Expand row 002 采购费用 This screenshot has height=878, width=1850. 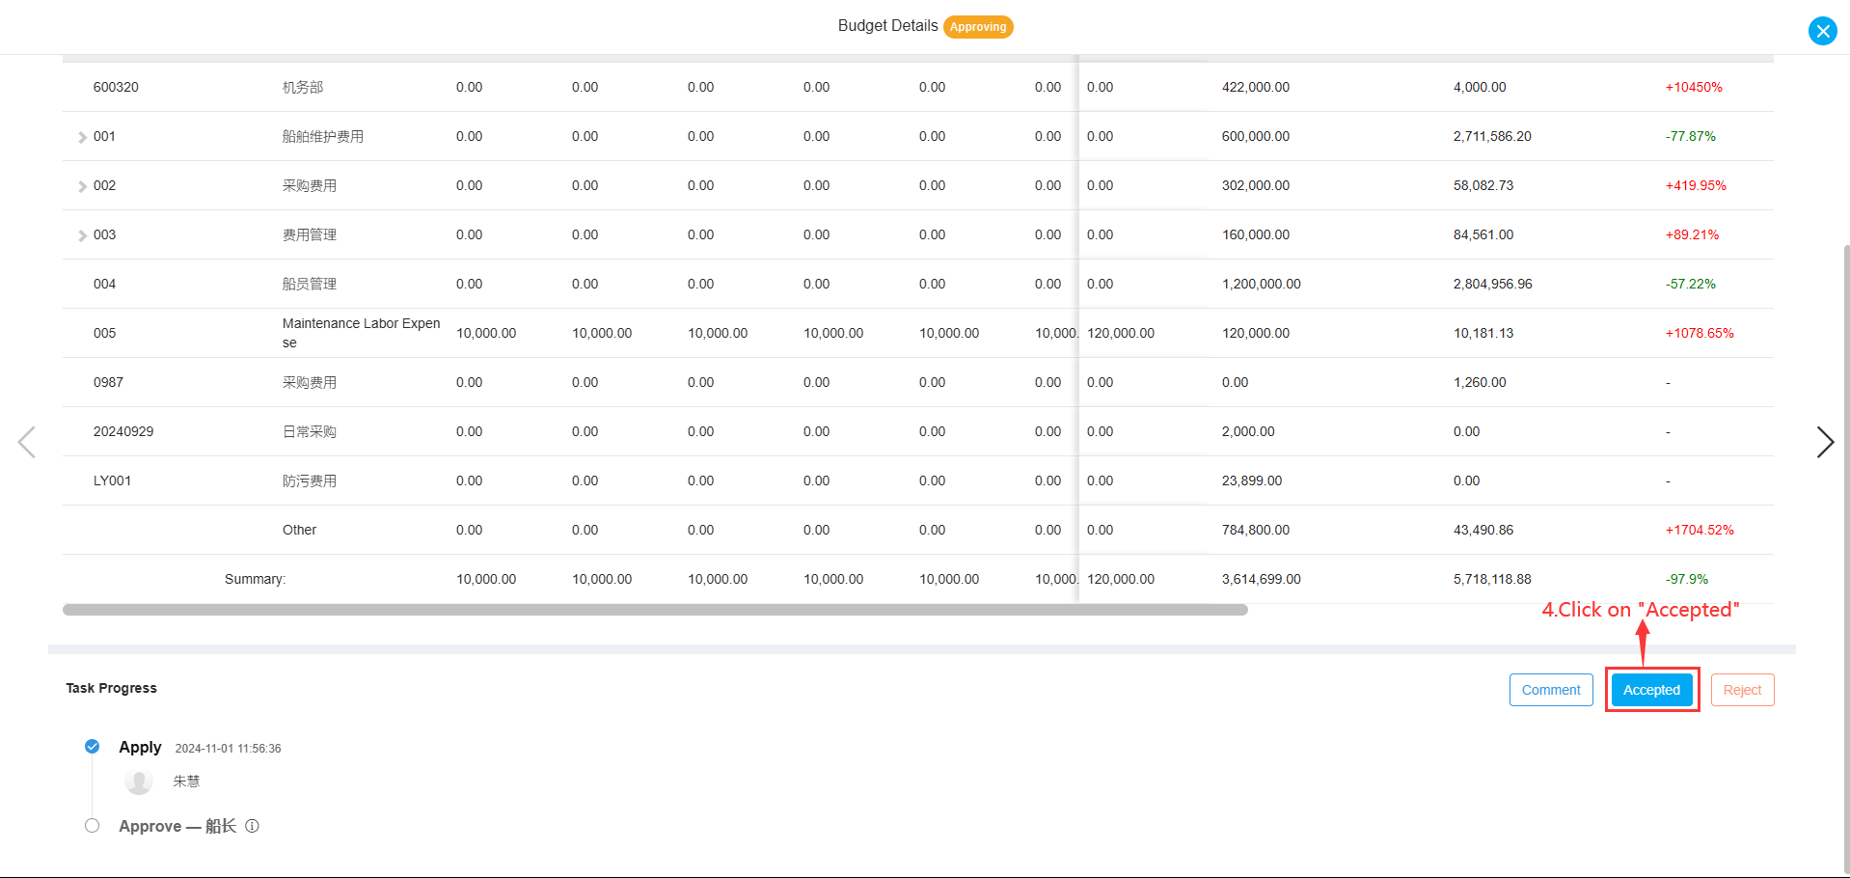82,186
